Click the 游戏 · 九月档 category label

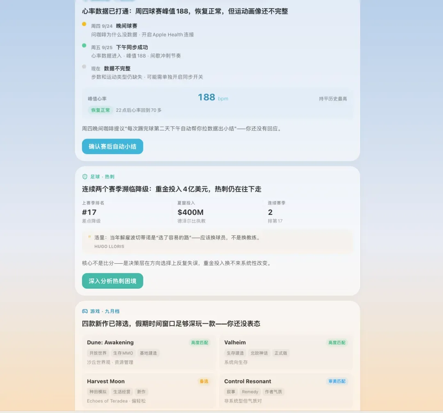click(105, 311)
